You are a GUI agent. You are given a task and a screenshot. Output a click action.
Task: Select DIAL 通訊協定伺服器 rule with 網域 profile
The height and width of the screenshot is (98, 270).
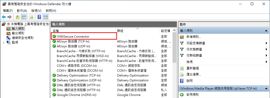coord(78,85)
